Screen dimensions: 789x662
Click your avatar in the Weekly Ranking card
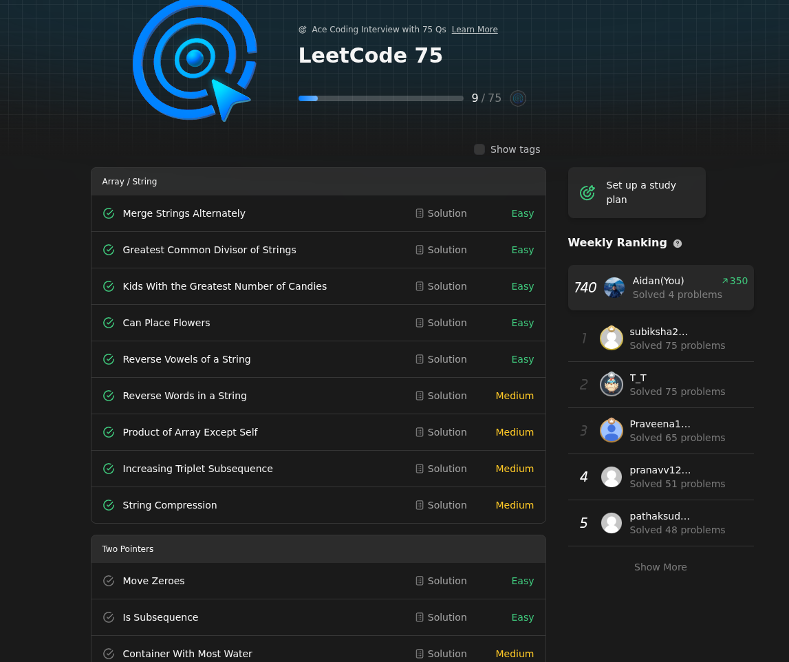pyautogui.click(x=614, y=288)
